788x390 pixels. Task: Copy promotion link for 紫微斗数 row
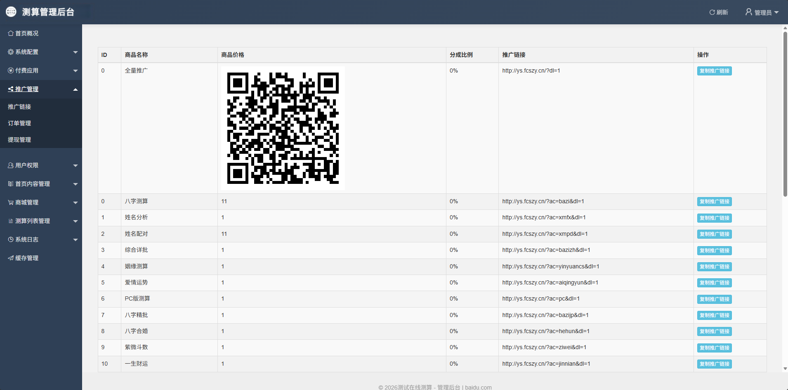click(x=714, y=348)
